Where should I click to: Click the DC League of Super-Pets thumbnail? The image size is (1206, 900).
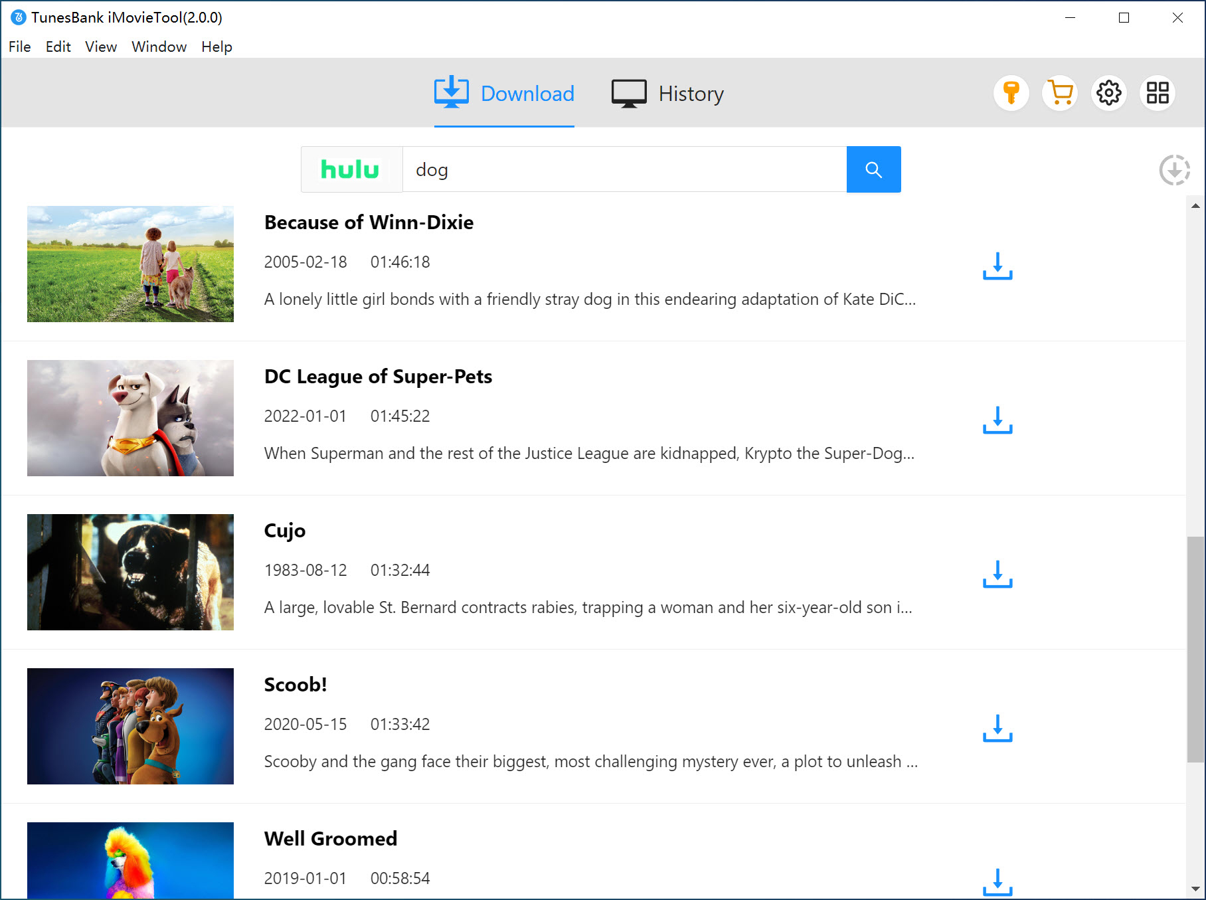pos(130,418)
